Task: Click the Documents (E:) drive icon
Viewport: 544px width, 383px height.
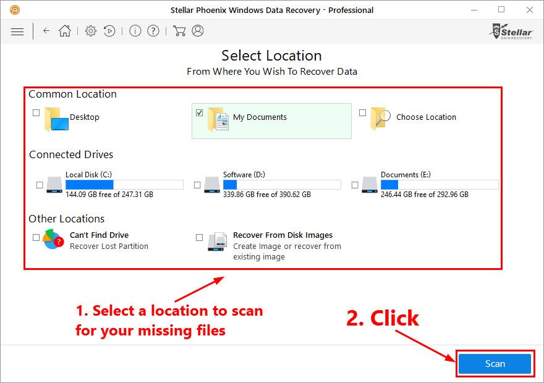Action: pos(370,185)
